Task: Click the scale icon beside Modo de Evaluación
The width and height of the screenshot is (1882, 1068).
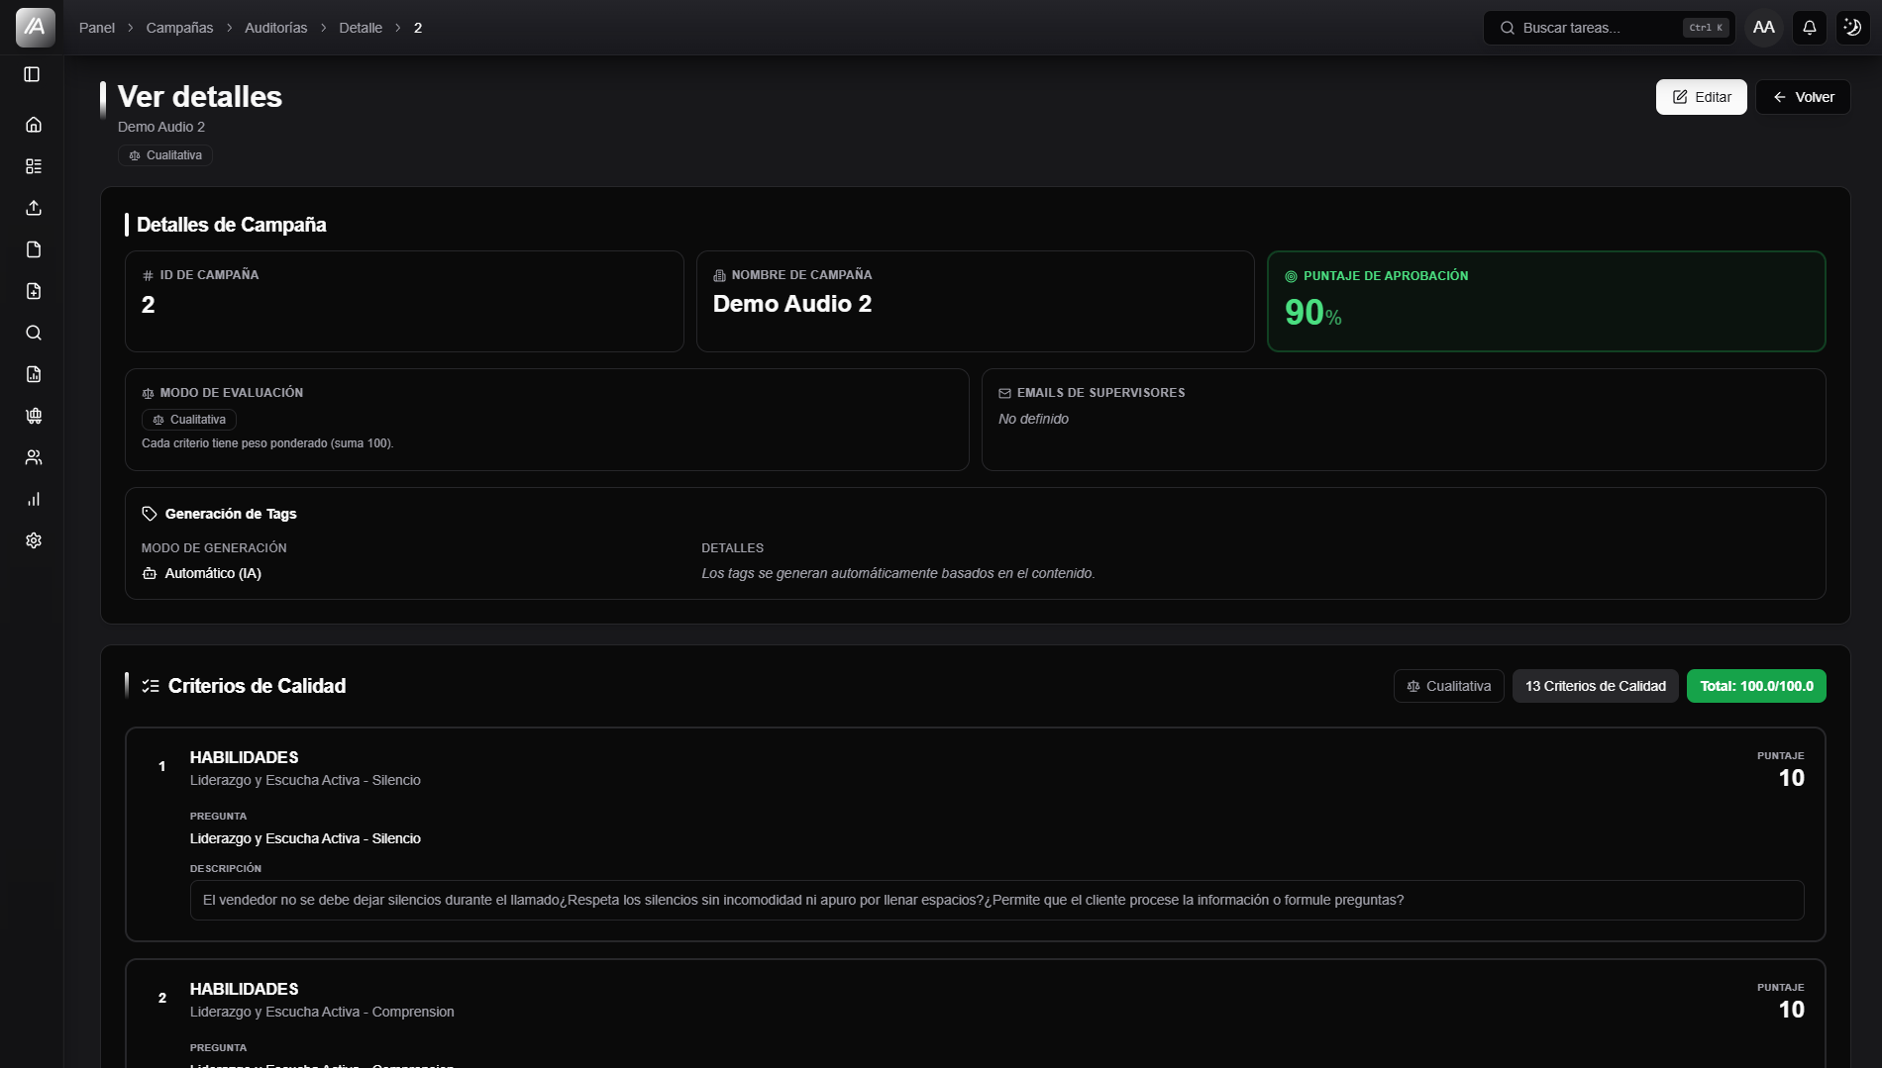Action: [x=148, y=393]
